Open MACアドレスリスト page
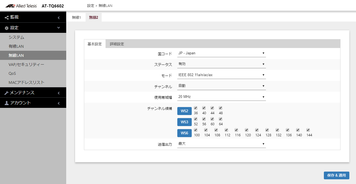356x184 pixels. coord(33,82)
